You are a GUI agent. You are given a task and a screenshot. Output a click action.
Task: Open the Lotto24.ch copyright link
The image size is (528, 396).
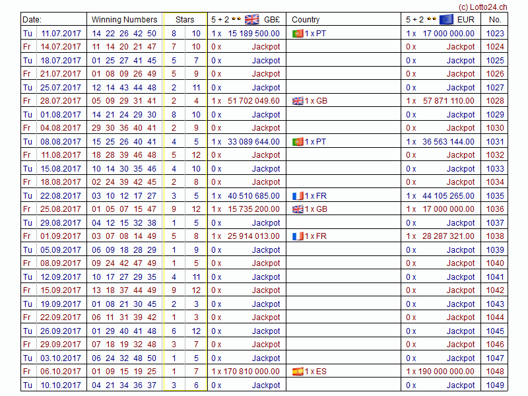(482, 6)
